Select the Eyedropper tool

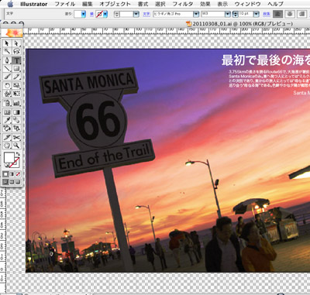pos(7,120)
